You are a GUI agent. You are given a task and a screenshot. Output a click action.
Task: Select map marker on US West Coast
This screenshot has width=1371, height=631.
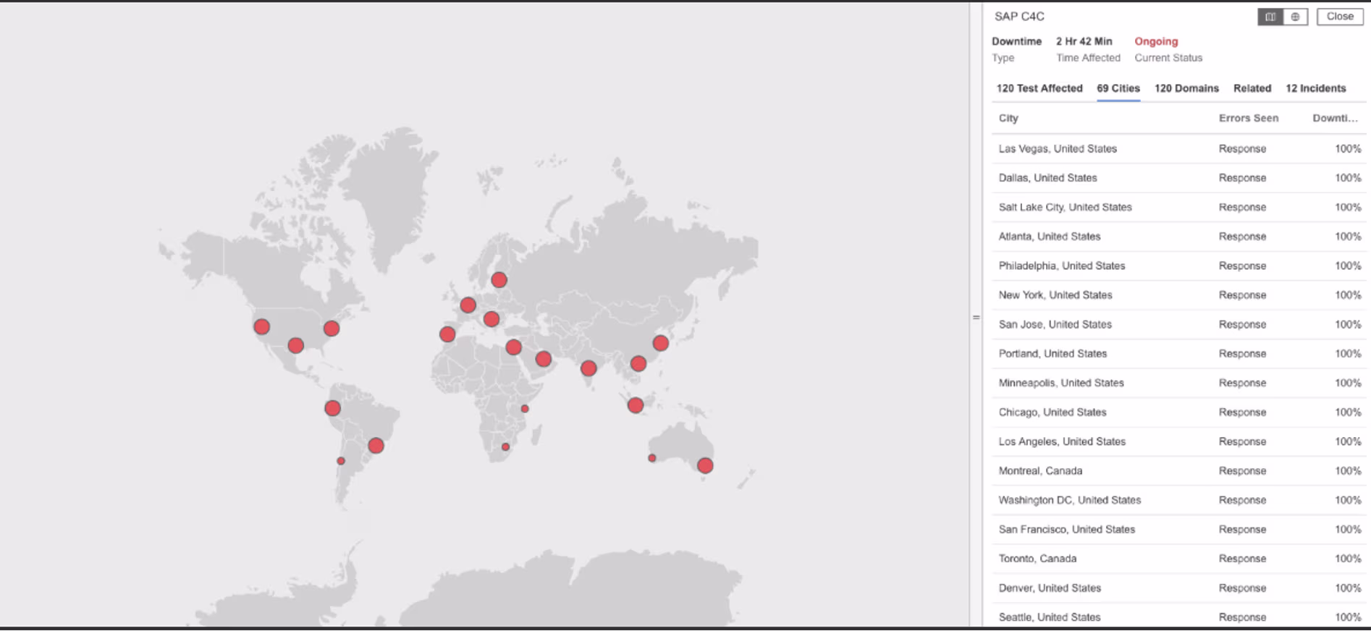[x=262, y=327]
